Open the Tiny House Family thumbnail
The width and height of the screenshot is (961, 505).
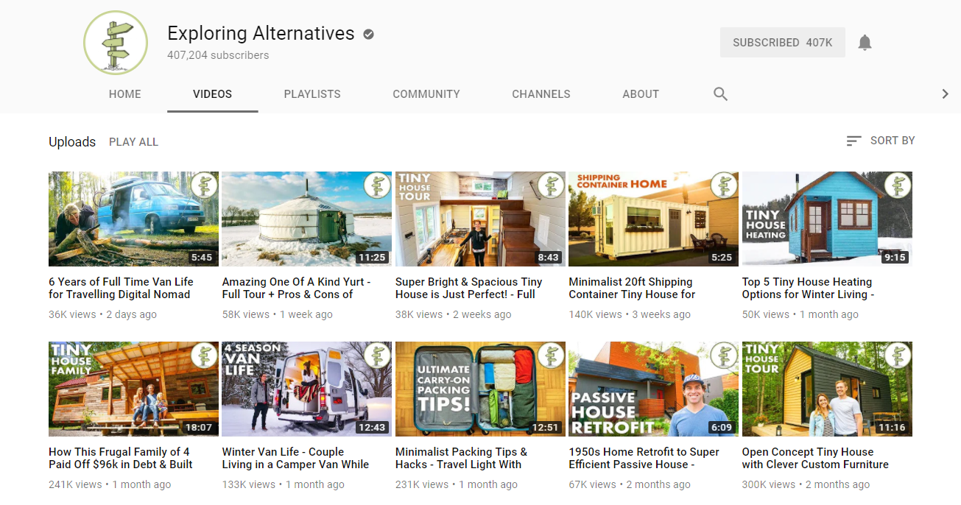pyautogui.click(x=133, y=389)
